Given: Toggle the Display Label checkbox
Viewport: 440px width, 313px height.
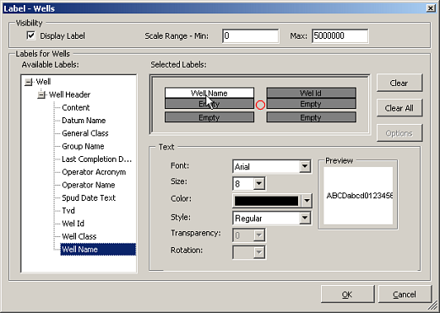Looking at the screenshot, I should click(31, 35).
